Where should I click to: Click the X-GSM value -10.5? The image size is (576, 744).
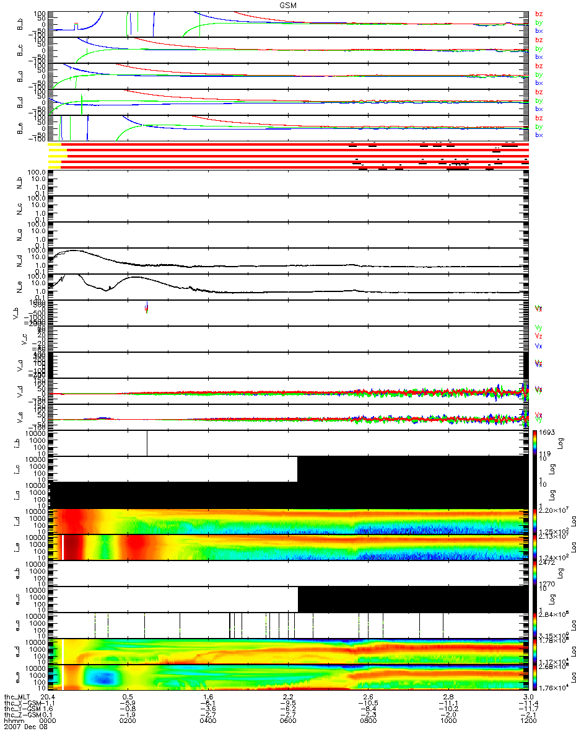tap(367, 702)
